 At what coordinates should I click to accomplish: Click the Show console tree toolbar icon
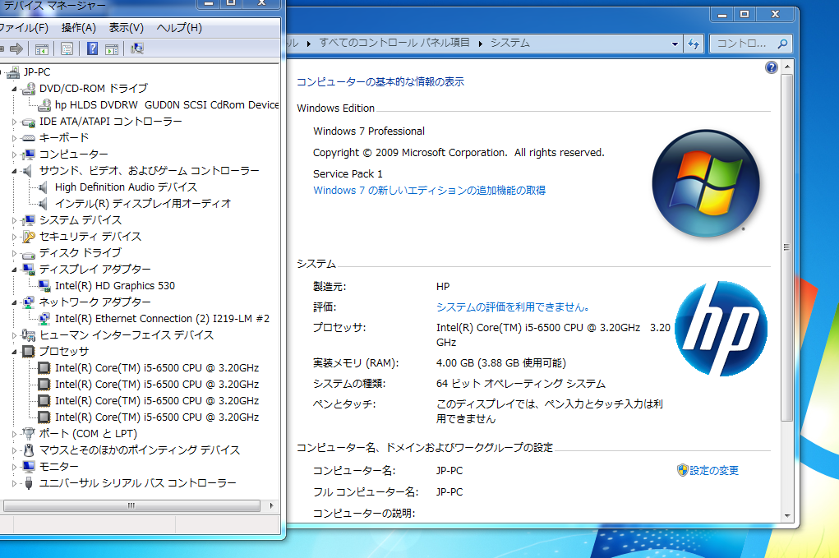pos(42,48)
